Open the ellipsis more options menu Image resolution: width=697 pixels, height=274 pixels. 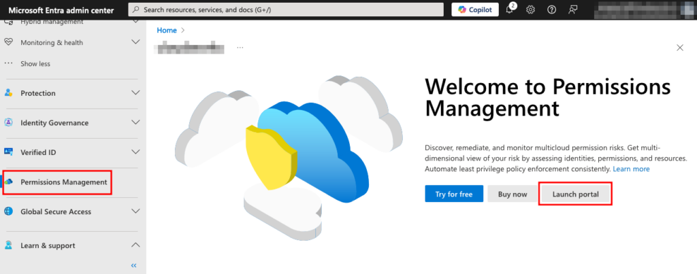240,47
